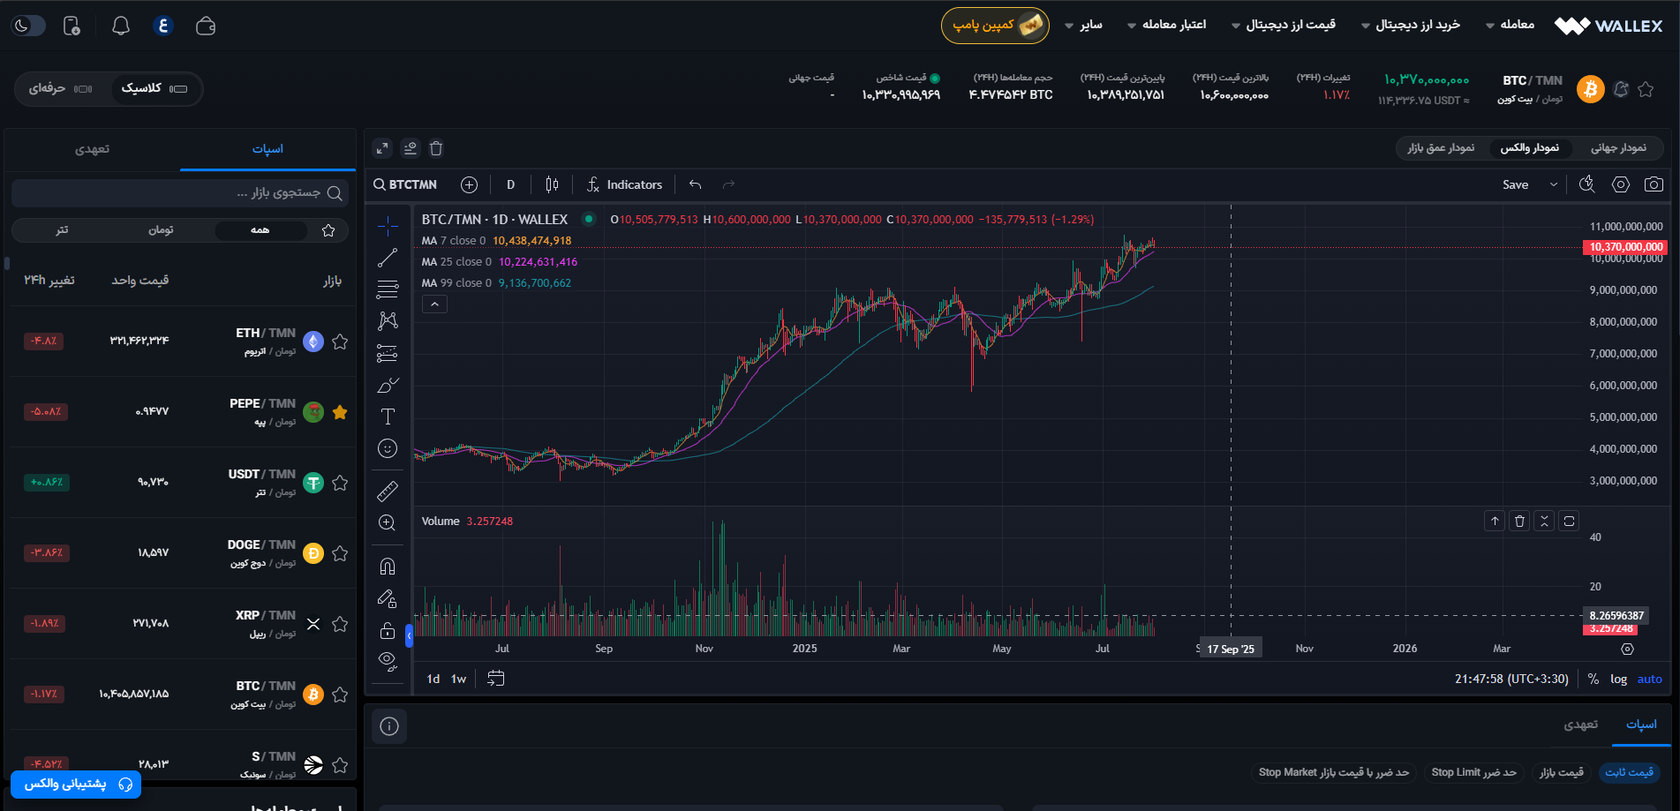This screenshot has height=811, width=1680.
Task: Undo the last chart action
Action: (x=696, y=184)
